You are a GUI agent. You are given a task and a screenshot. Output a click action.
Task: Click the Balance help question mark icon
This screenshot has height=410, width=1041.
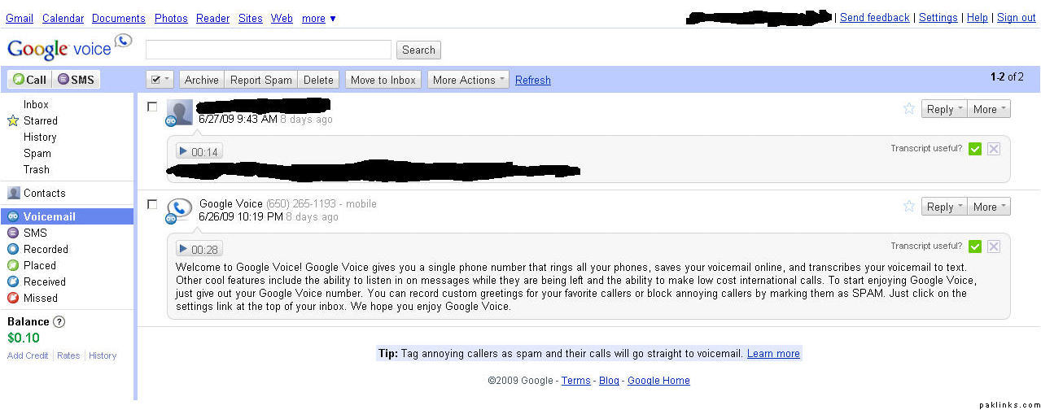pos(59,321)
